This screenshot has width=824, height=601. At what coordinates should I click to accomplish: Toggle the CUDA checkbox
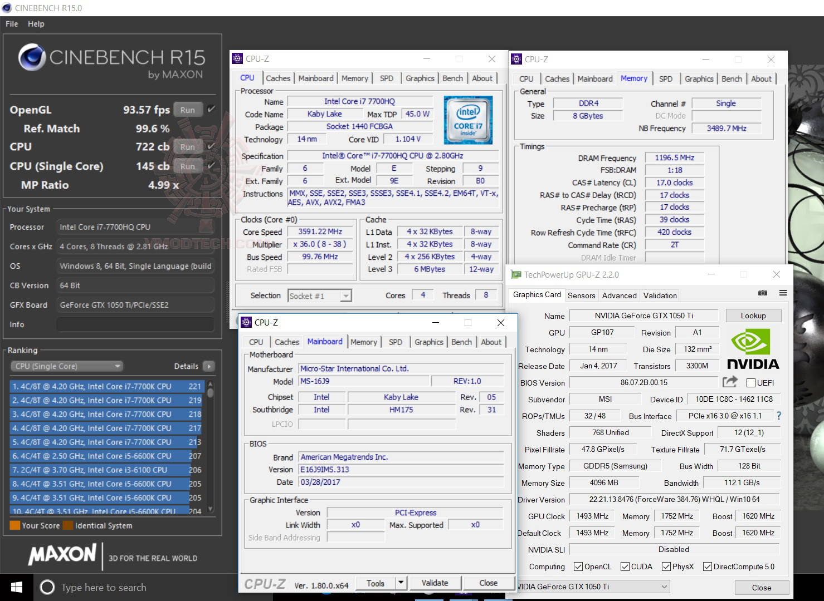coord(625,566)
